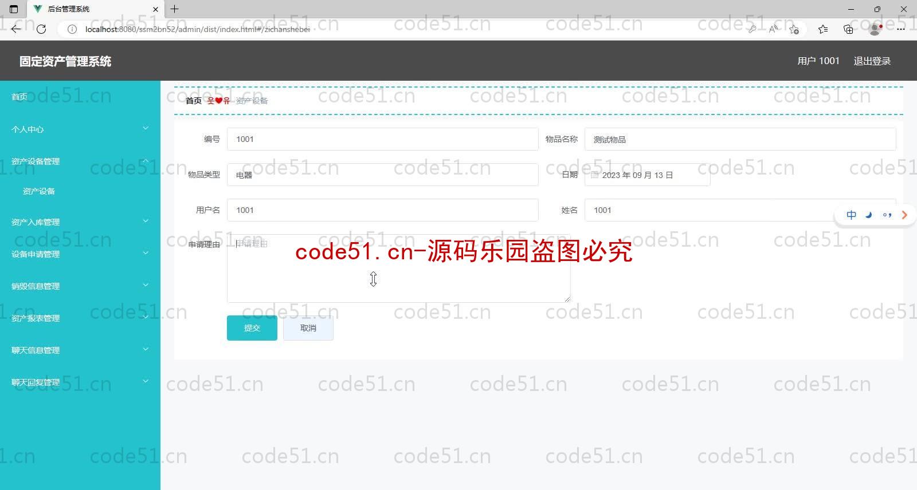Image resolution: width=917 pixels, height=490 pixels.
Task: Click 退出登录 to log out
Action: (x=872, y=61)
